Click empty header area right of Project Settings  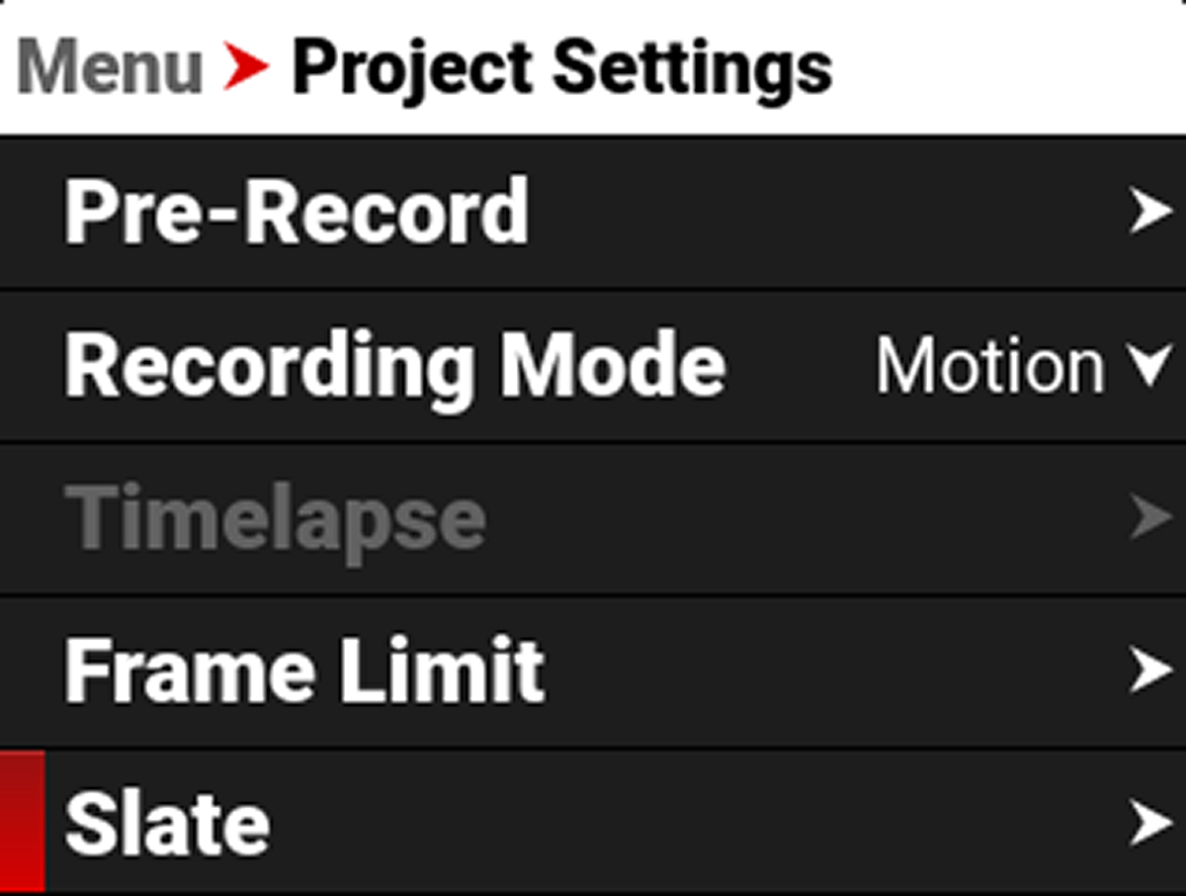1008,67
